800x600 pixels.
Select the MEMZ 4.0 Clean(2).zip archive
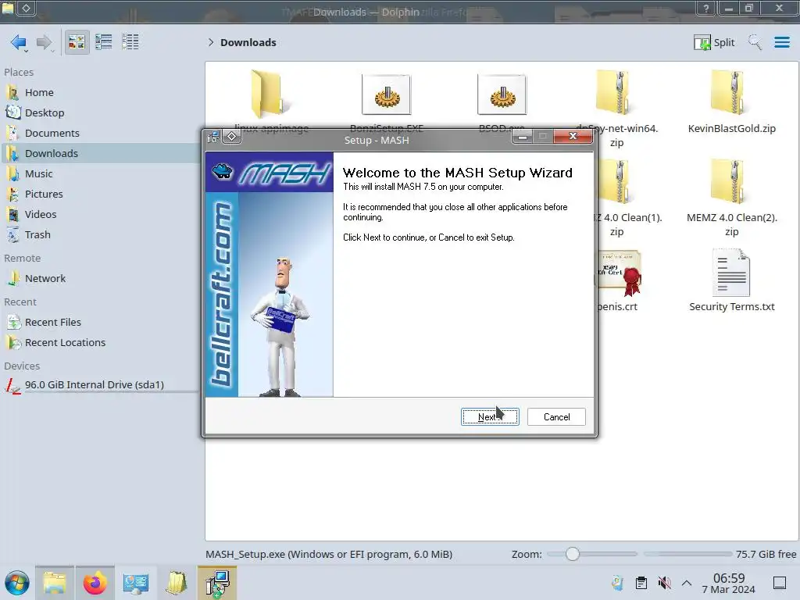[x=730, y=182]
